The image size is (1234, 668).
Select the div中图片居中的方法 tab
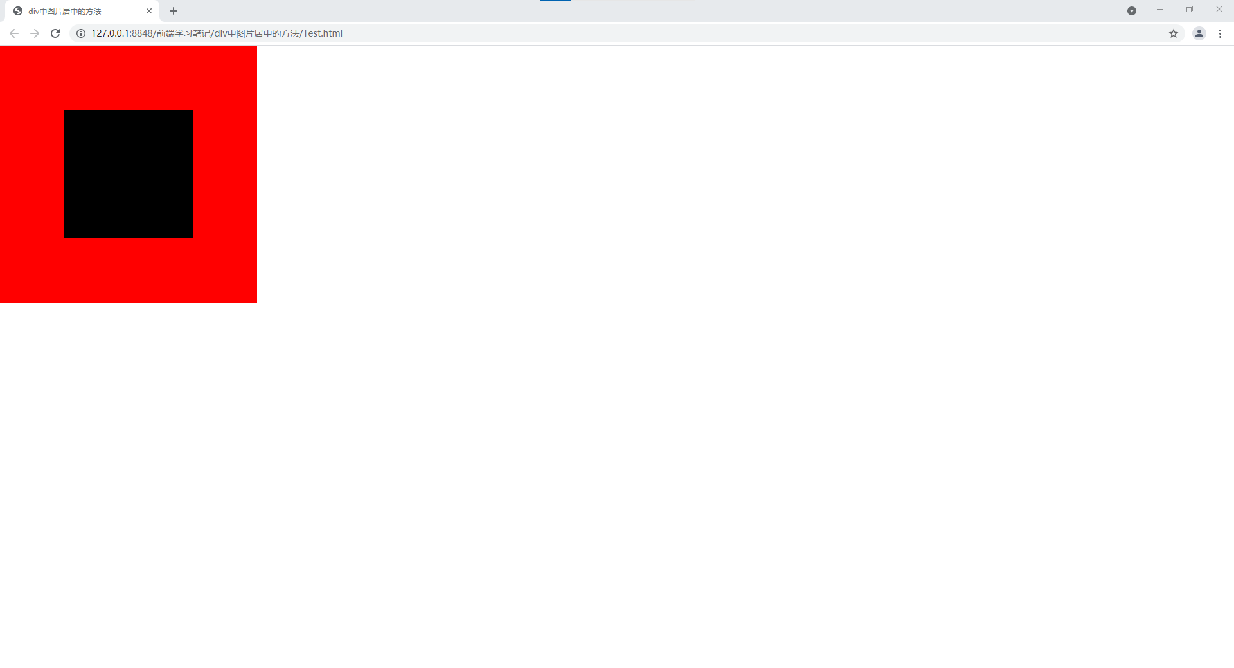tap(82, 11)
